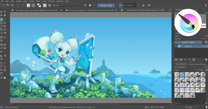208x109 pixels.
Task: Select the Zoom tool
Action: [2, 78]
